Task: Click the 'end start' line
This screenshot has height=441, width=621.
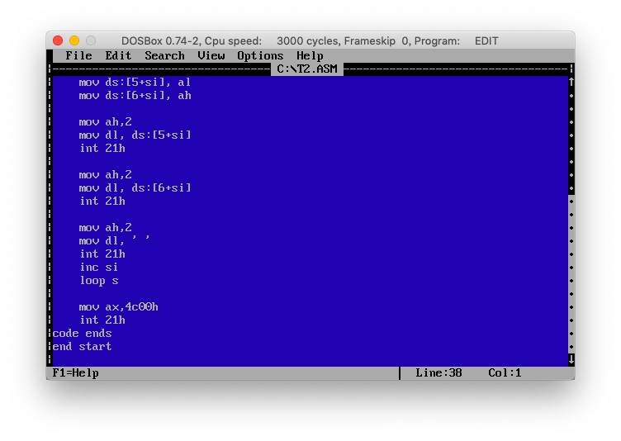Action: tap(82, 346)
